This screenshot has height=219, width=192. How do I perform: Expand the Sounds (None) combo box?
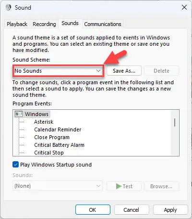point(58,186)
